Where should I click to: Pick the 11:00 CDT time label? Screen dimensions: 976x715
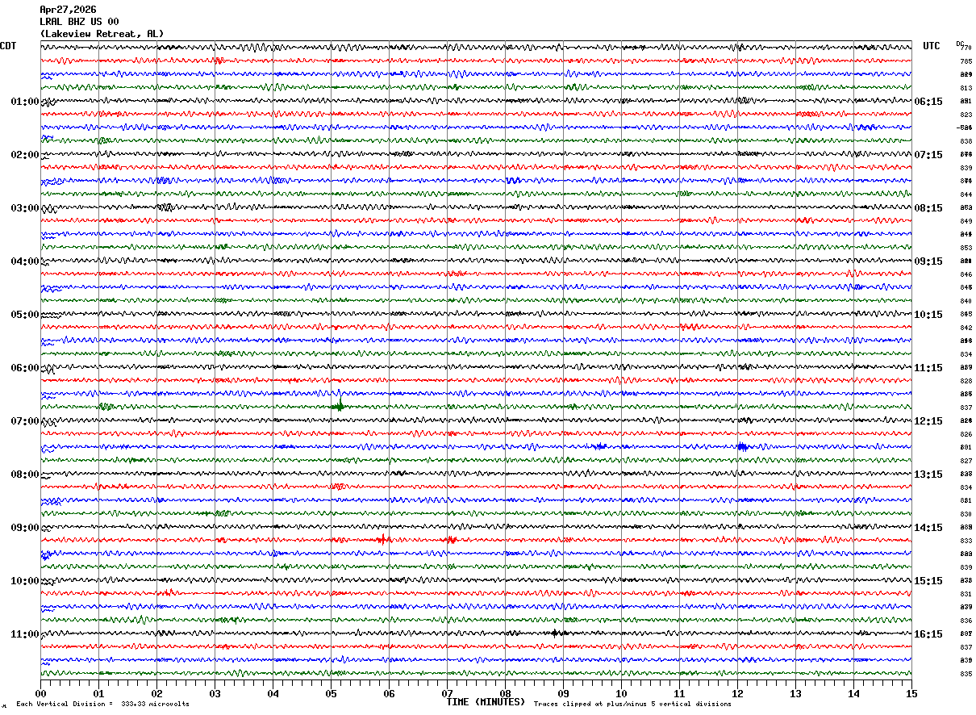tap(24, 634)
